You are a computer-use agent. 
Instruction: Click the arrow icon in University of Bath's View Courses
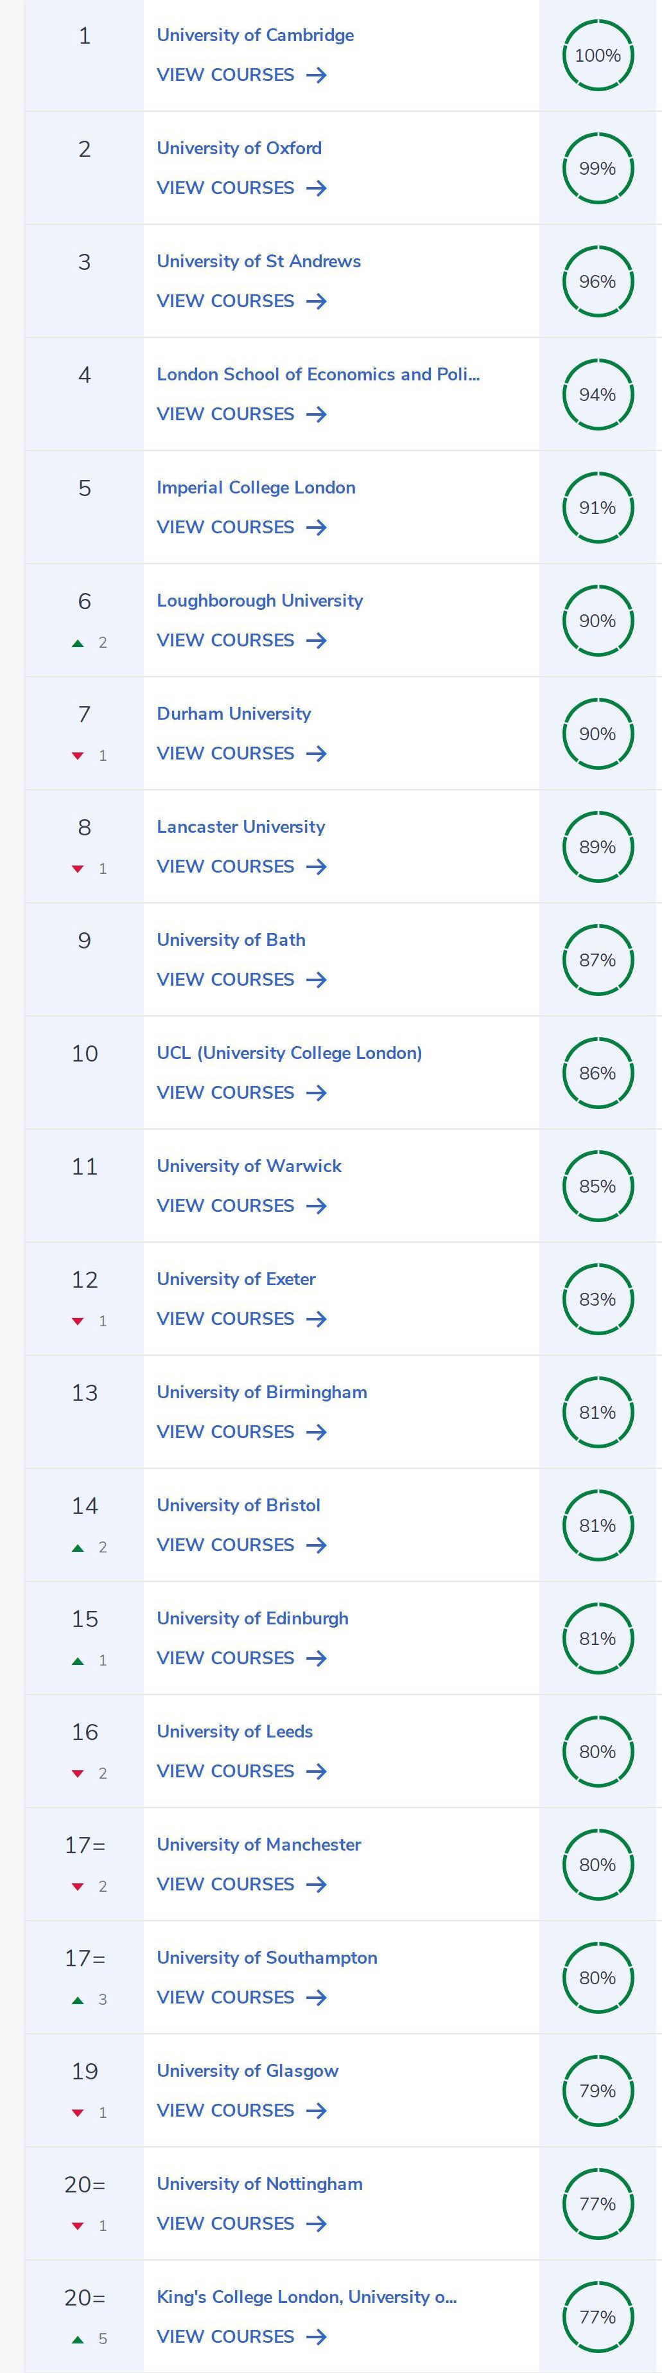tap(316, 979)
